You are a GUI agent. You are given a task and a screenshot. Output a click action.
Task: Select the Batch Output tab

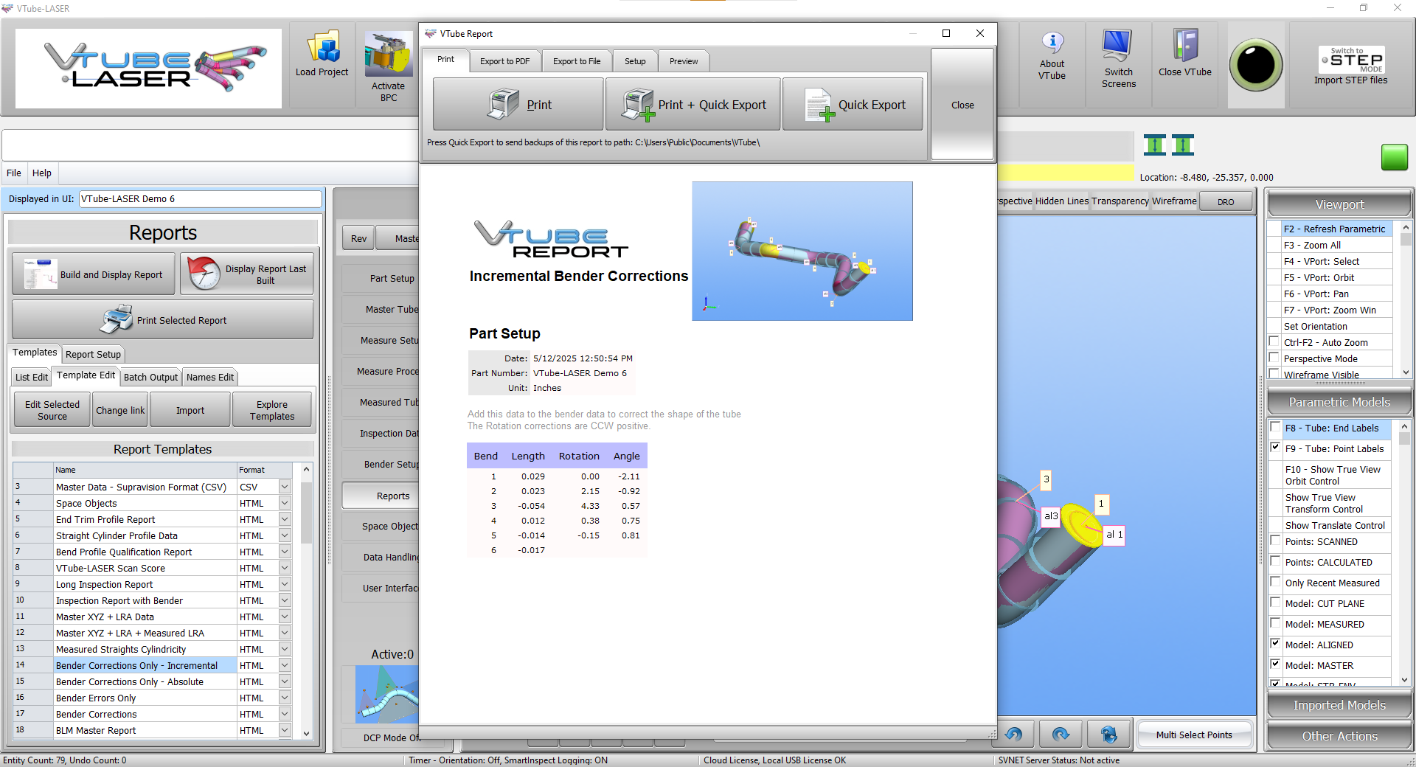pyautogui.click(x=150, y=377)
